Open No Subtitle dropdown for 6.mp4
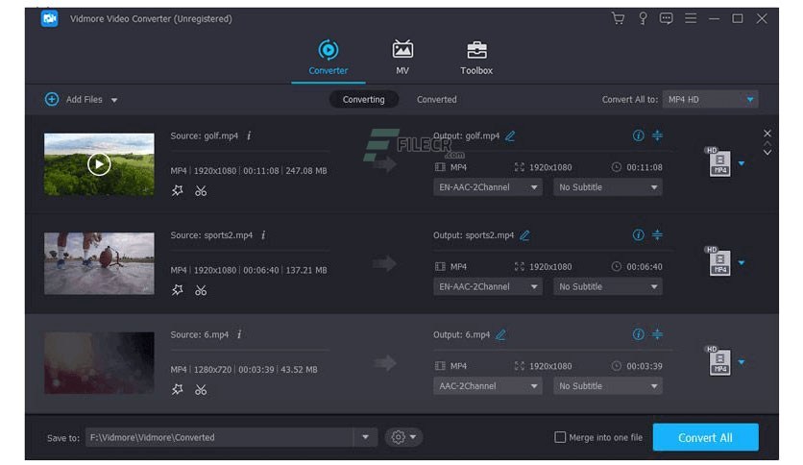Screen dimensions: 803x465 click(x=607, y=386)
